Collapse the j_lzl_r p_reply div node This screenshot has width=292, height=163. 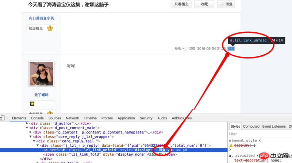click(x=38, y=146)
